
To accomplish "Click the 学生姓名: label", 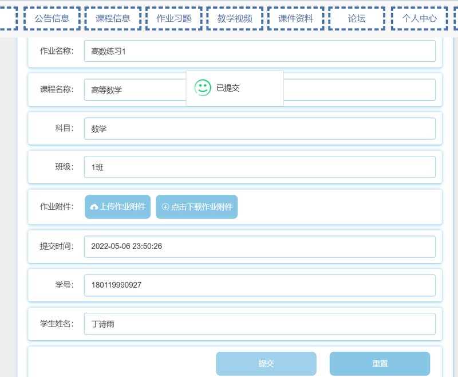I will pyautogui.click(x=57, y=324).
